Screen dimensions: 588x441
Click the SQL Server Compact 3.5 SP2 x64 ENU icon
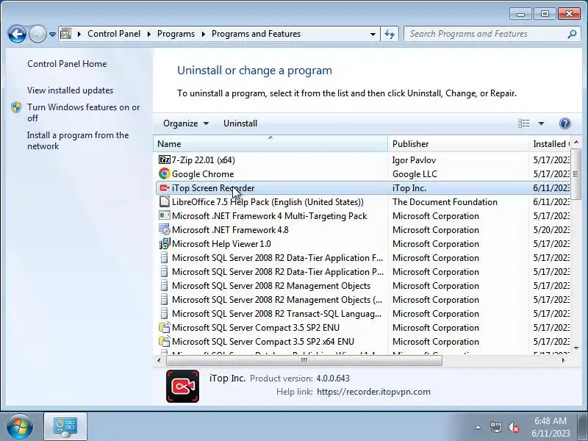pyautogui.click(x=164, y=341)
